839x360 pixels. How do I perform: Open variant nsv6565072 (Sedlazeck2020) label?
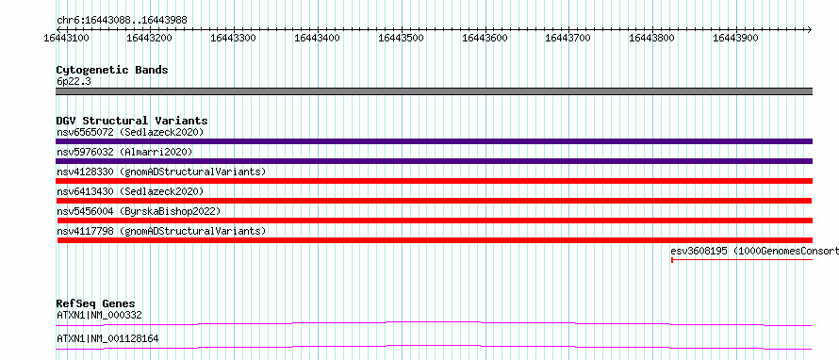pyautogui.click(x=130, y=132)
